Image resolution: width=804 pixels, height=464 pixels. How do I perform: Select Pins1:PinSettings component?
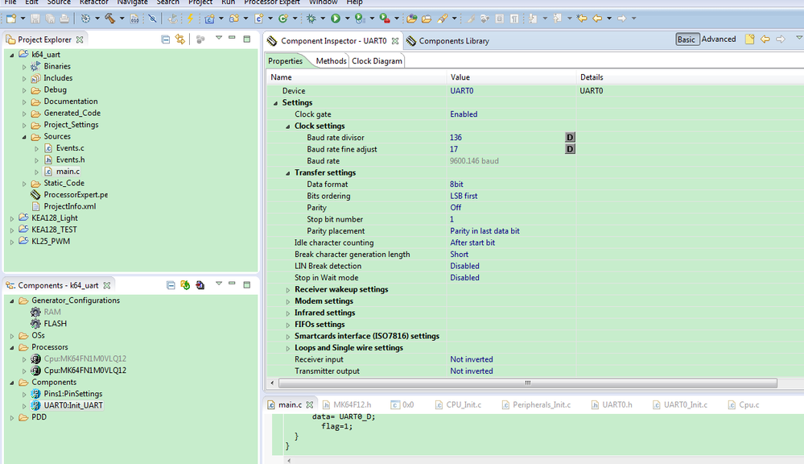click(72, 394)
